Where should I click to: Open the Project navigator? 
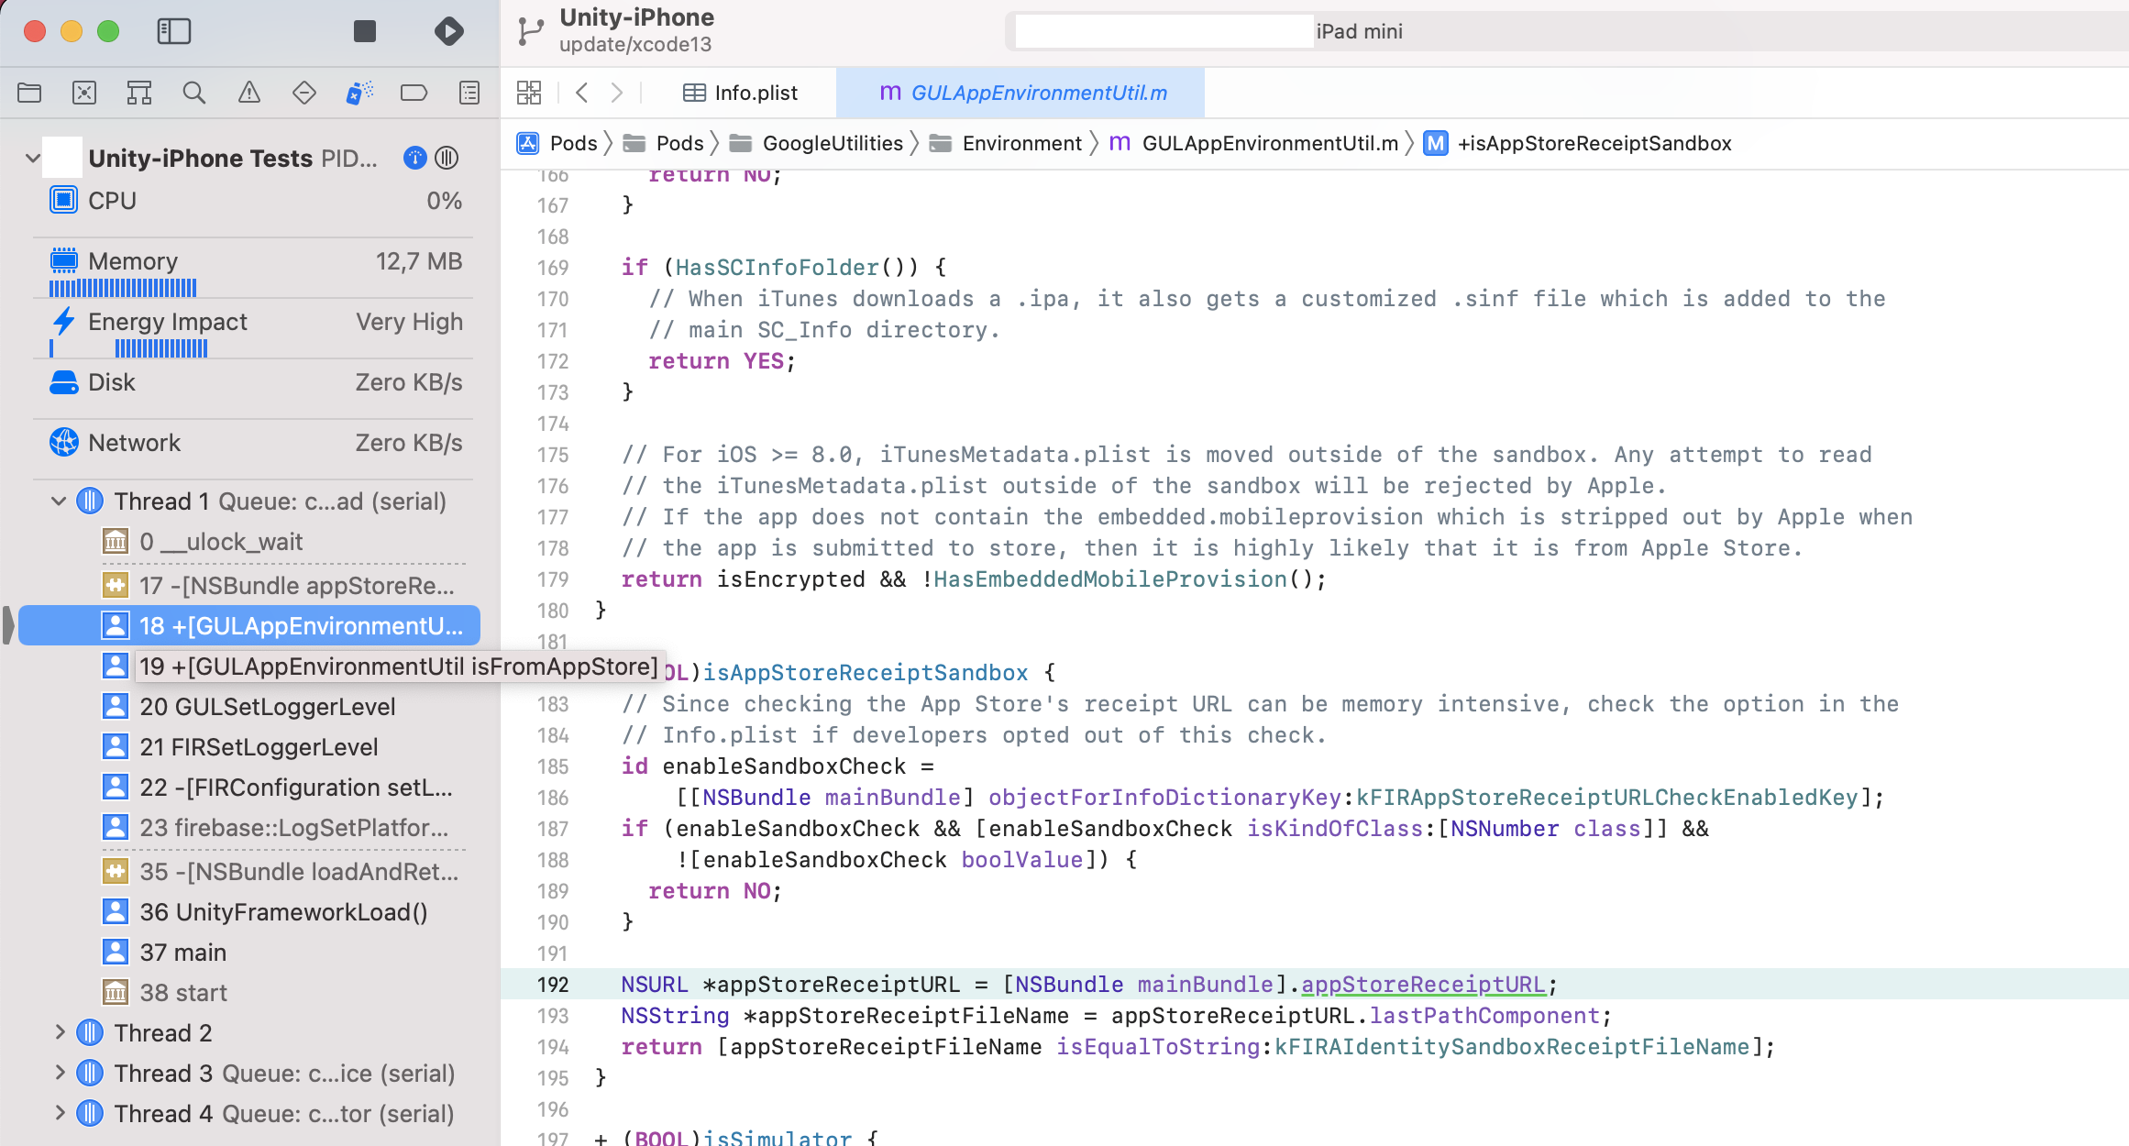pos(29,93)
